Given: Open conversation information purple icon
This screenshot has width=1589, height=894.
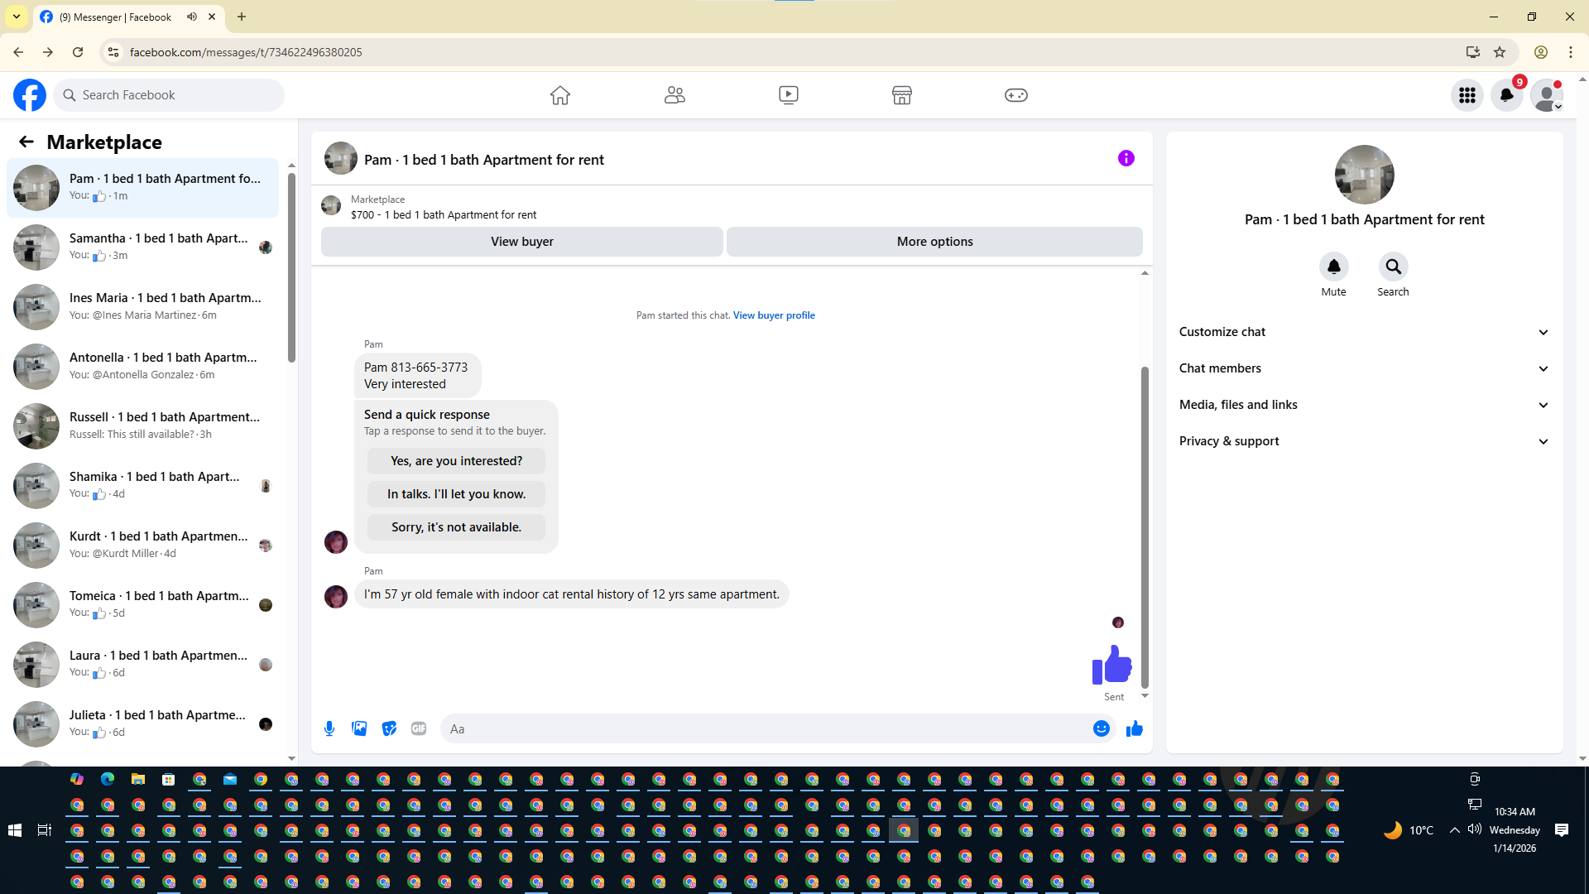Looking at the screenshot, I should [1126, 158].
